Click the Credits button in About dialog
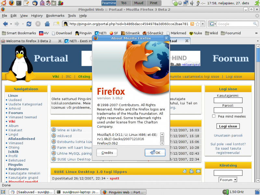The width and height of the screenshot is (260, 195). click(x=107, y=152)
